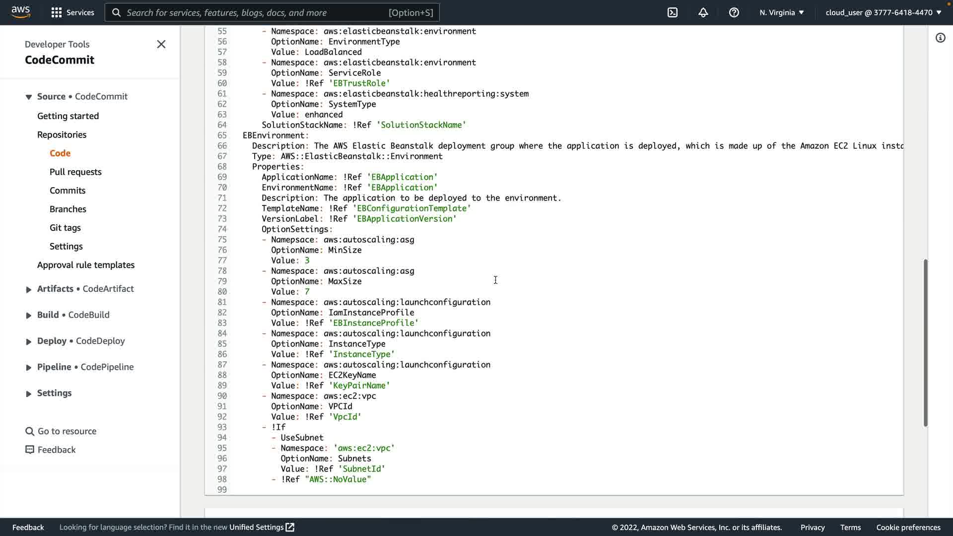Open the Unified Settings link

tap(262, 527)
